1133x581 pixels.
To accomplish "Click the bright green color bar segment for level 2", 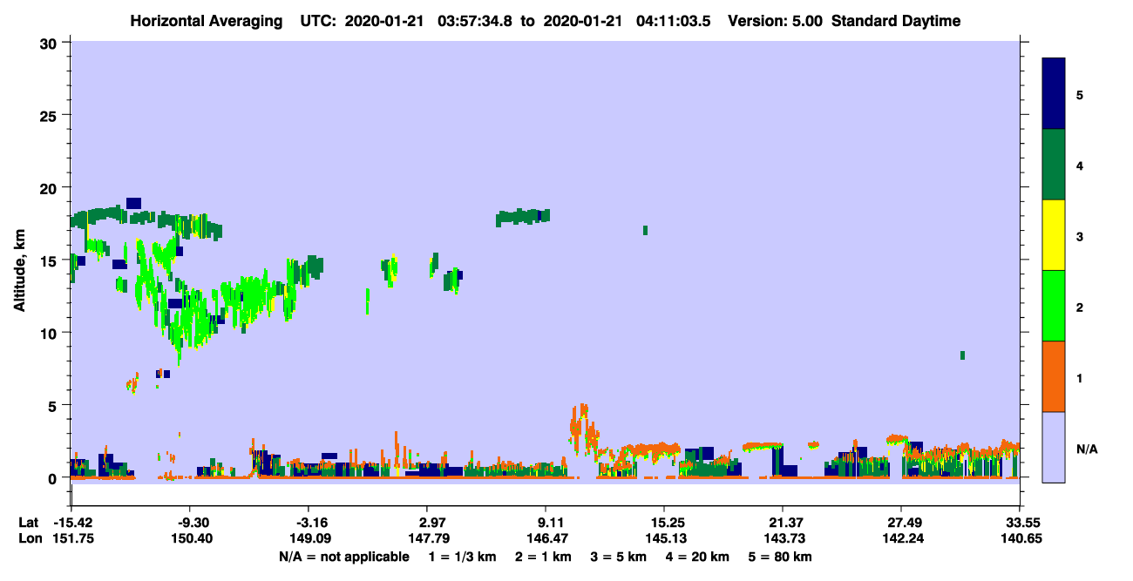I will (1054, 306).
